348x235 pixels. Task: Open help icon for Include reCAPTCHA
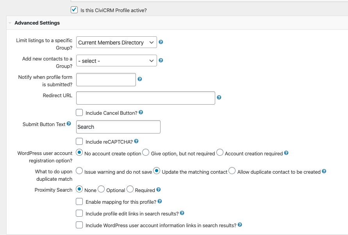tap(136, 141)
